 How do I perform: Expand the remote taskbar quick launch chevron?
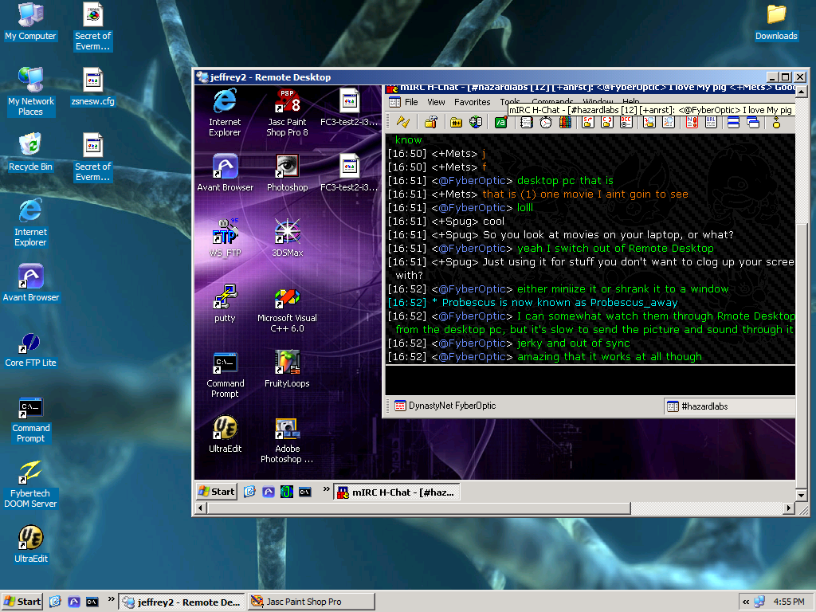pos(326,489)
